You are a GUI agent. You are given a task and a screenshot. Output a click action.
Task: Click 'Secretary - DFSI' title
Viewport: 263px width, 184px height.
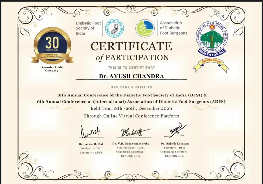(175, 148)
